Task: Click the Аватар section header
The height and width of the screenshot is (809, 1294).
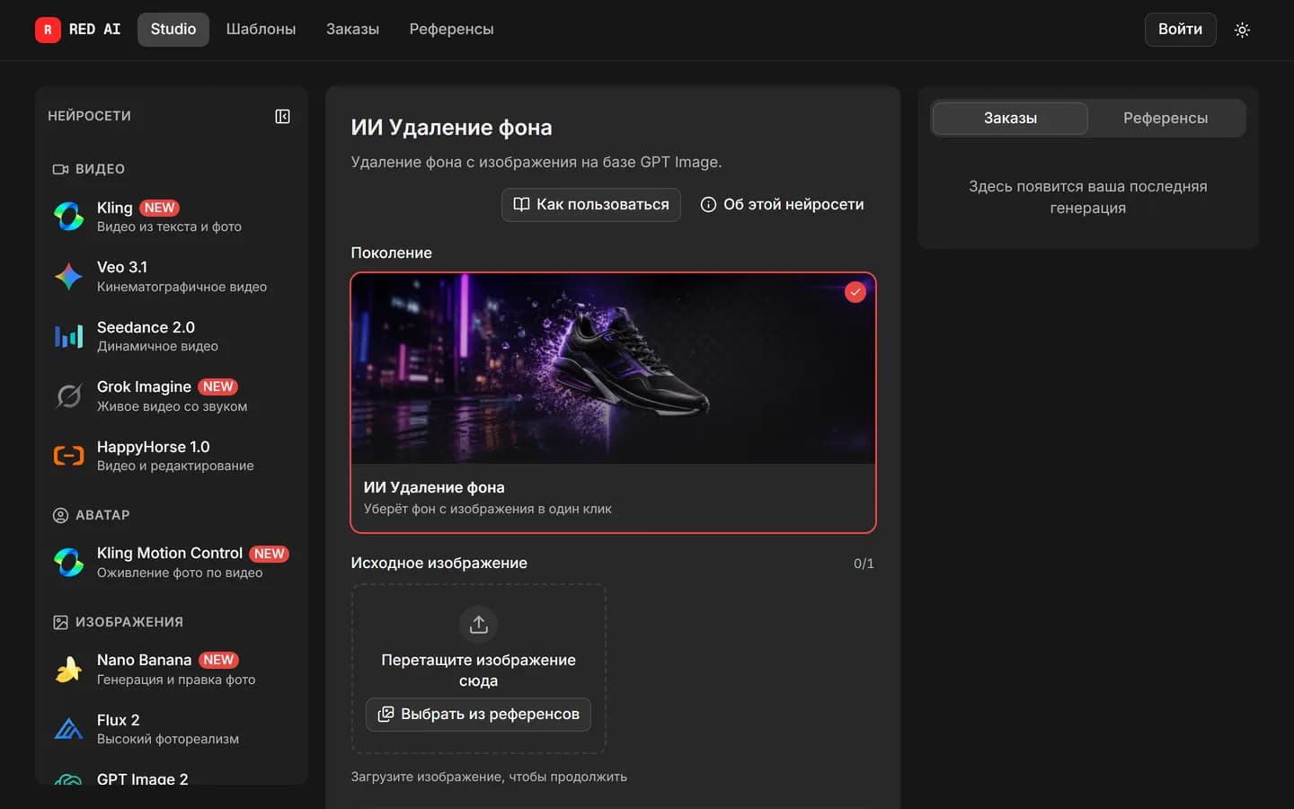Action: point(92,515)
